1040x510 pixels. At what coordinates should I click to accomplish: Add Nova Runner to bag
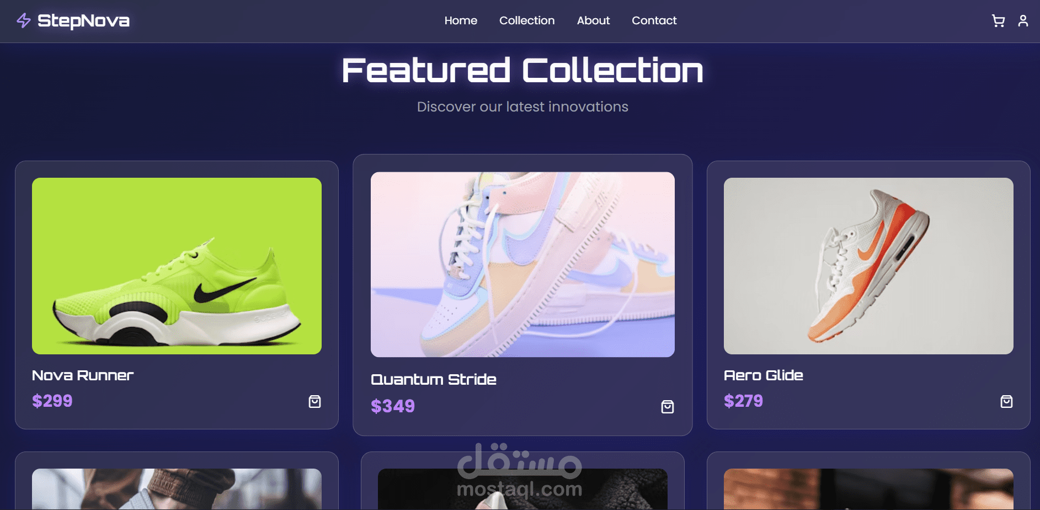click(x=314, y=401)
